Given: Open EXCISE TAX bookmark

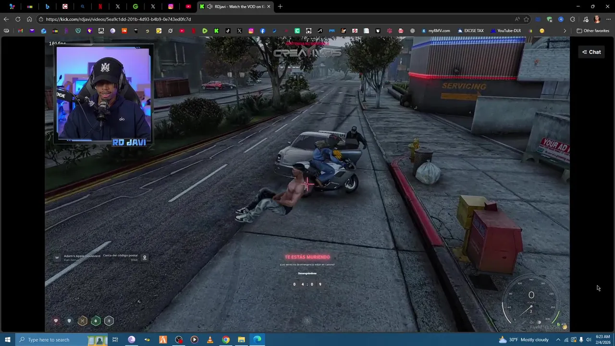Looking at the screenshot, I should coord(470,31).
